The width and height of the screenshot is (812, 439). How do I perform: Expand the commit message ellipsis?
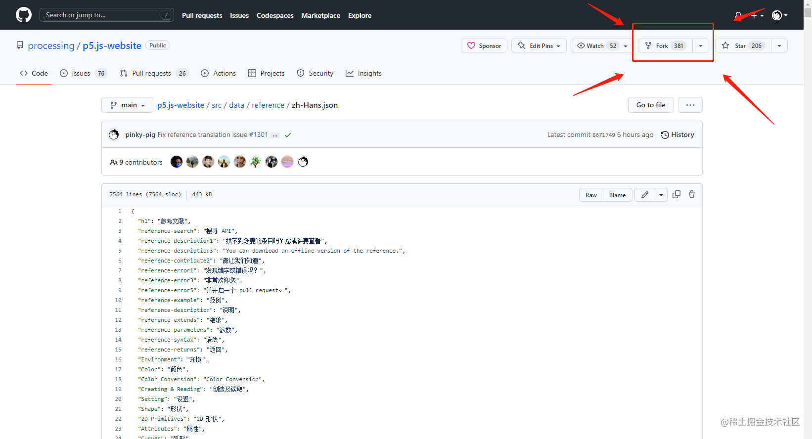[x=275, y=135]
